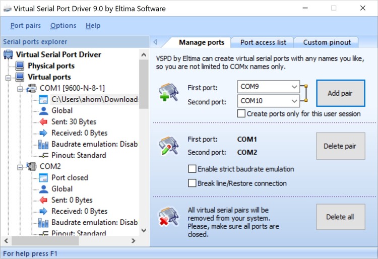Select the COM2 tree item label
This screenshot has height=259, width=378.
pyautogui.click(x=50, y=166)
